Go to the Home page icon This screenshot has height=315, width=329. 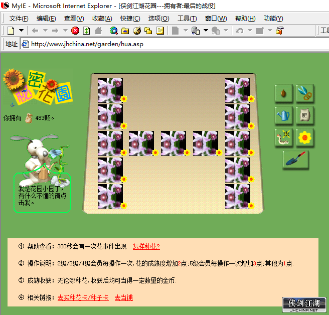(x=98, y=31)
